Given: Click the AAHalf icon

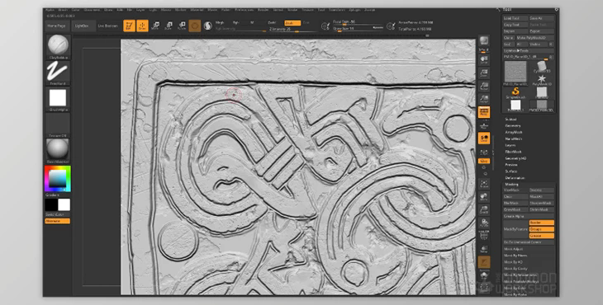Looking at the screenshot, I should coord(484,99).
